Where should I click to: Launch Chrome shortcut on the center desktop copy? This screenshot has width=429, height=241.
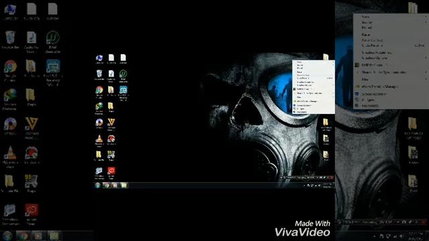pos(99,90)
